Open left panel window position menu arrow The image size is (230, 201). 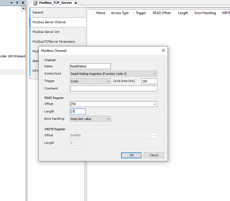11,3
